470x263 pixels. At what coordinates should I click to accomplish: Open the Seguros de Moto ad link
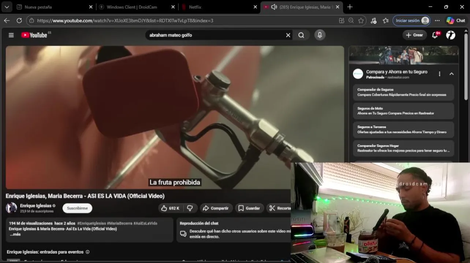point(403,111)
